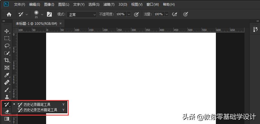Click the ruler origin corner box
260x124 pixels.
coord(15,30)
